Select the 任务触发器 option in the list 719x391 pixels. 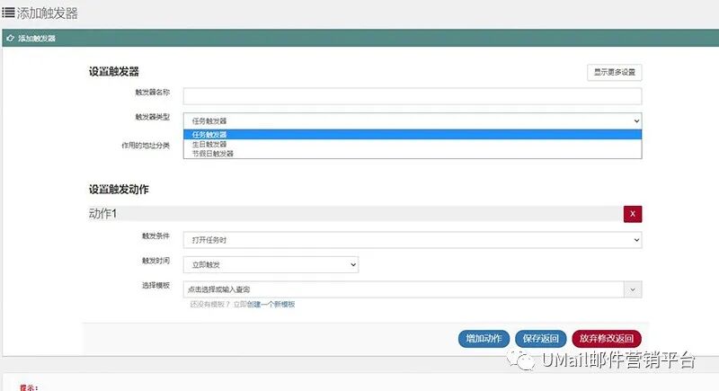pyautogui.click(x=413, y=134)
